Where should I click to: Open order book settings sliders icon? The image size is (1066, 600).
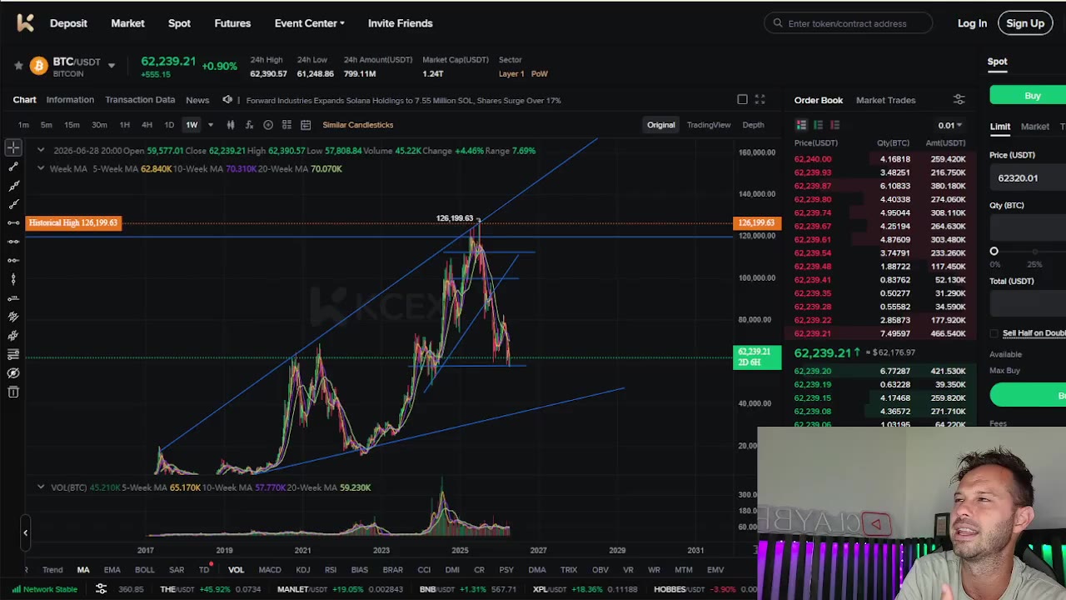[x=959, y=100]
